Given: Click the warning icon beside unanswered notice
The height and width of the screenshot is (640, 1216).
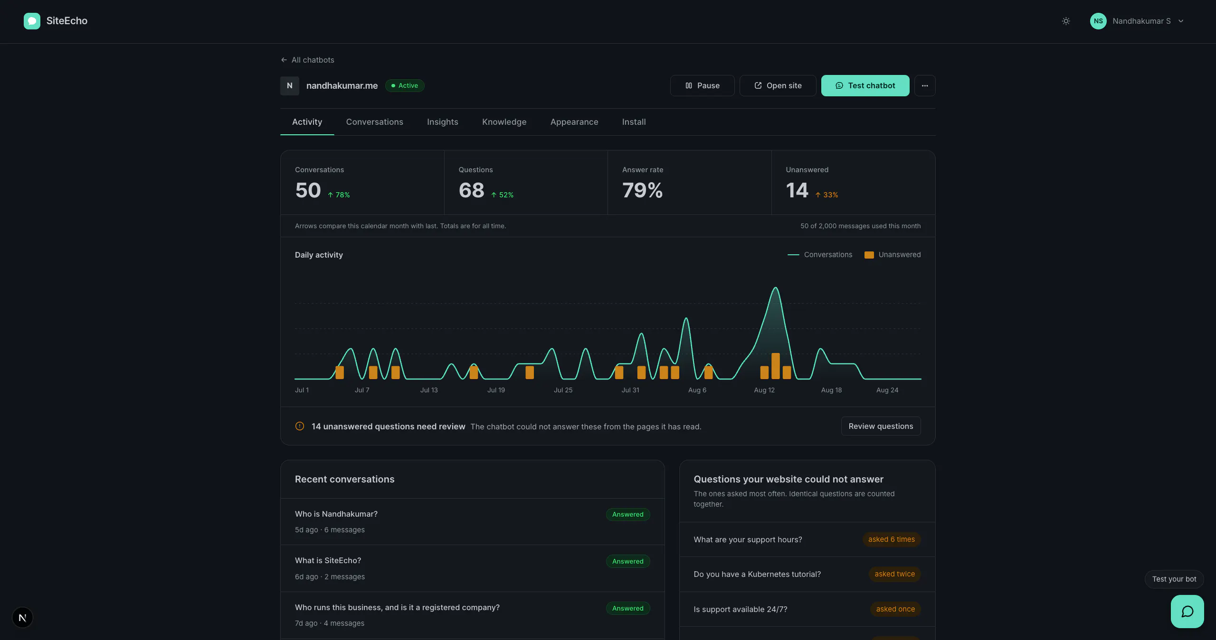Looking at the screenshot, I should pyautogui.click(x=300, y=426).
